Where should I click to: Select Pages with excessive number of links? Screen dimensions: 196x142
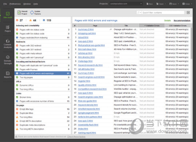pos(43,101)
